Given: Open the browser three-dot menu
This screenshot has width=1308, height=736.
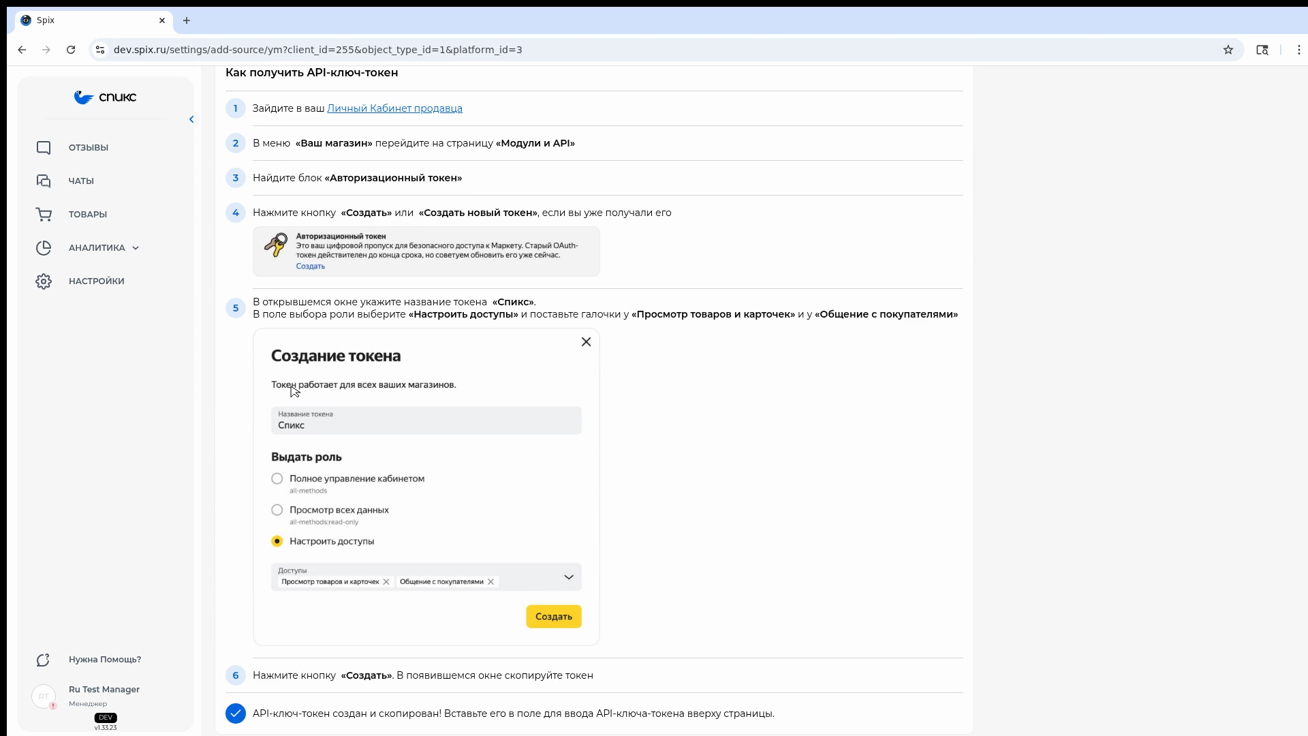Looking at the screenshot, I should 1299,50.
